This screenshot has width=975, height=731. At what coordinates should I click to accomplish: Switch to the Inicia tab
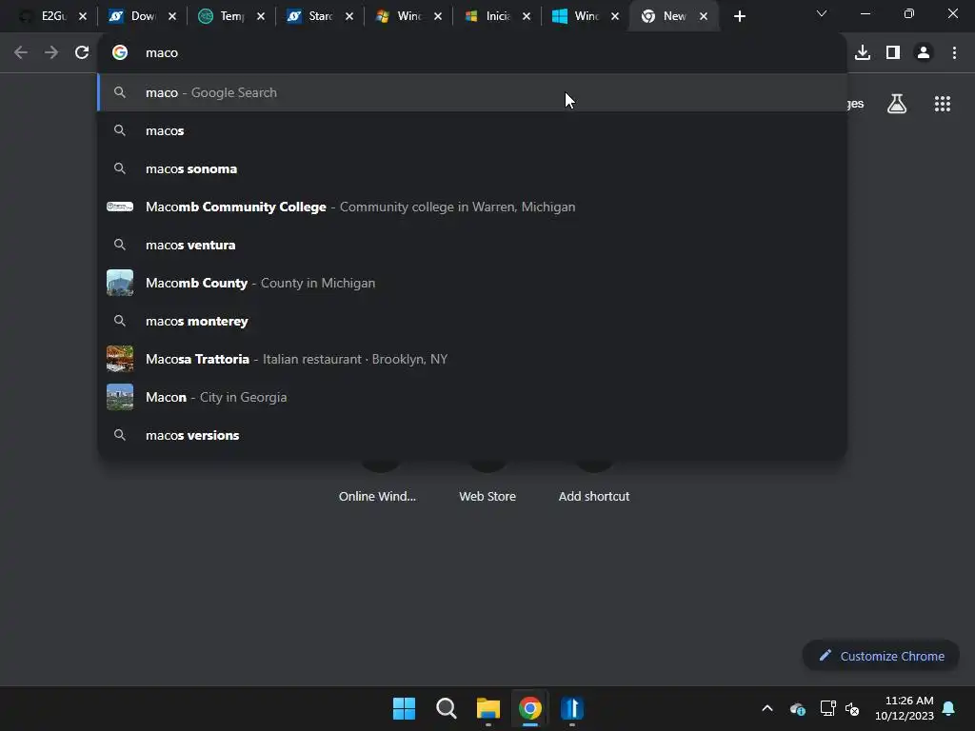click(497, 16)
